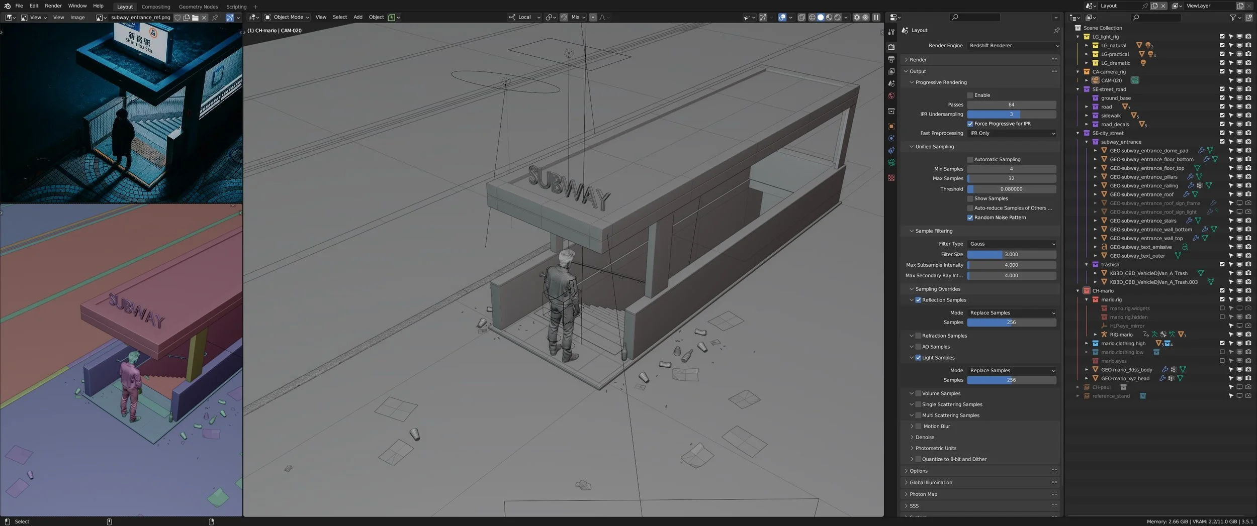1257x526 pixels.
Task: Switch to Geometry Nodes workspace tab
Action: (x=198, y=7)
